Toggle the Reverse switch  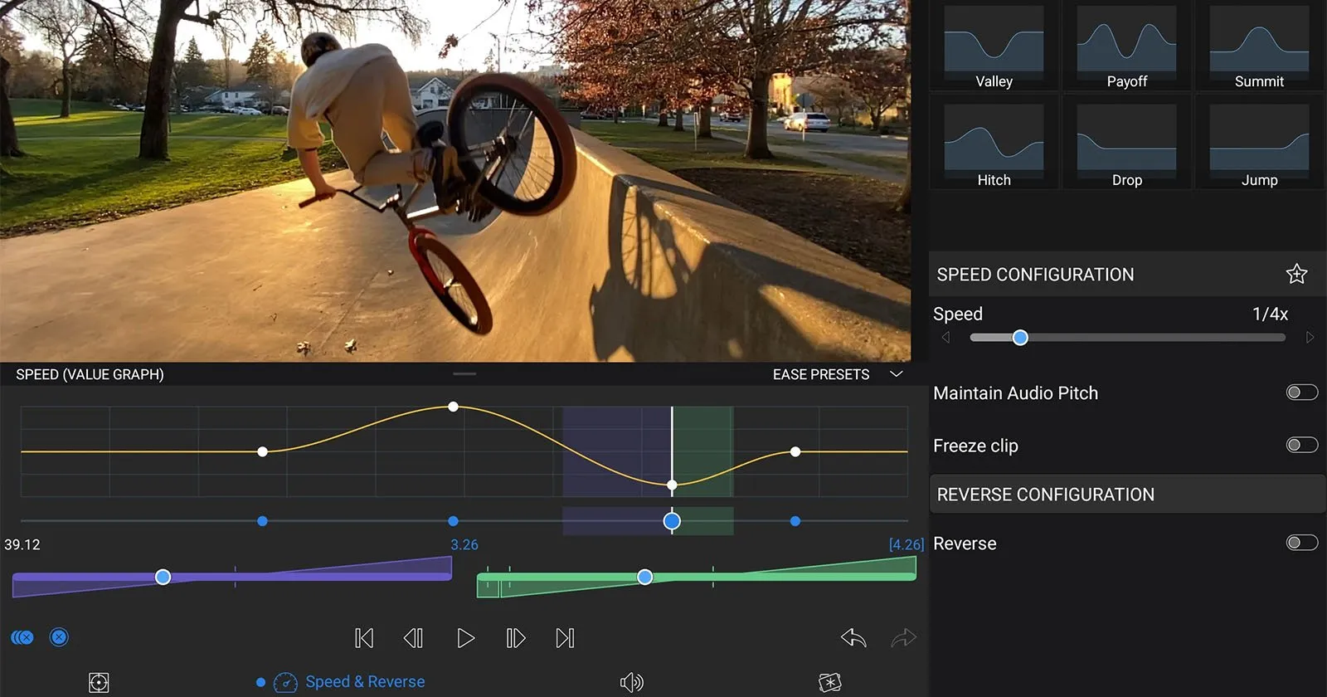[1301, 543]
